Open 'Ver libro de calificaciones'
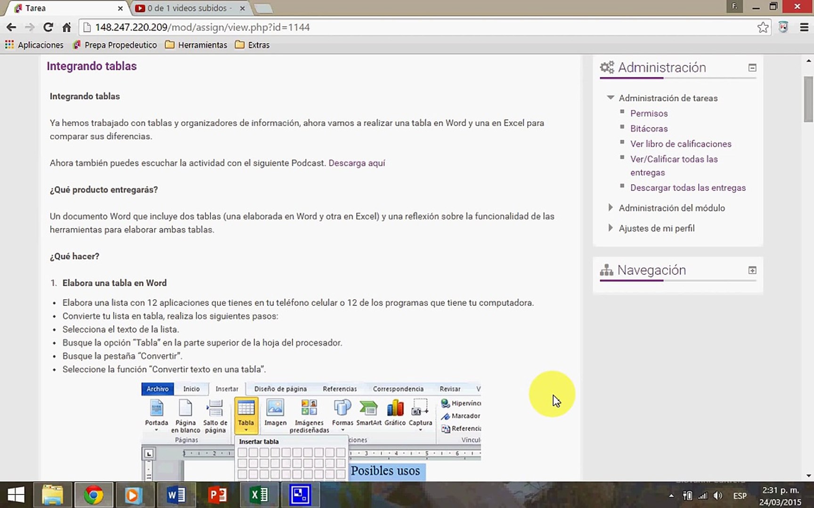The image size is (814, 508). point(681,144)
